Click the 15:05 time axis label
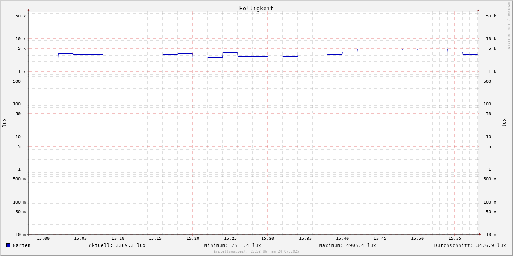The image size is (513, 256). (x=80, y=239)
